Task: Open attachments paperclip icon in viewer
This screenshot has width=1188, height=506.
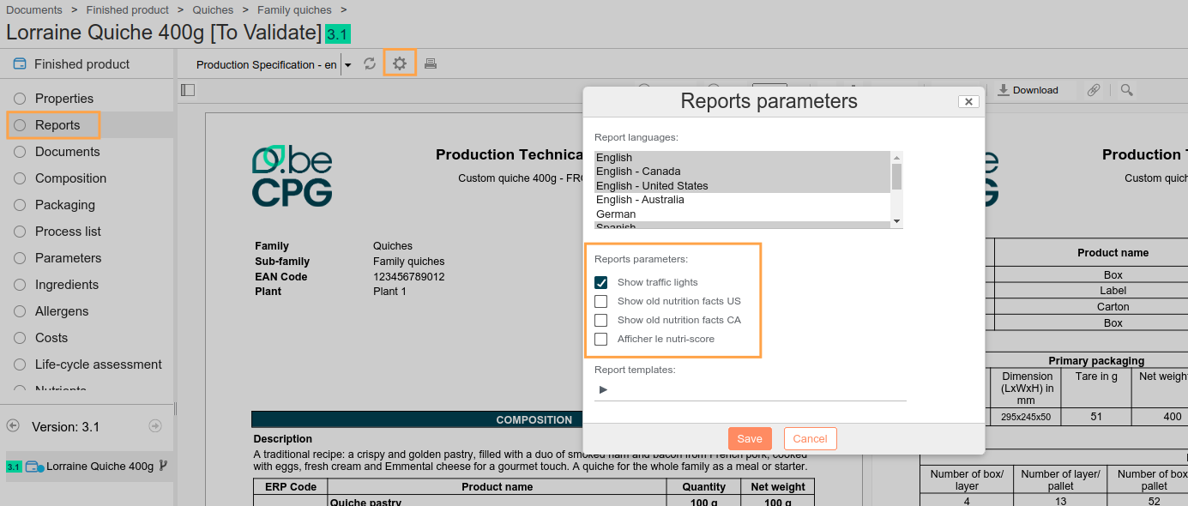Action: tap(1094, 90)
